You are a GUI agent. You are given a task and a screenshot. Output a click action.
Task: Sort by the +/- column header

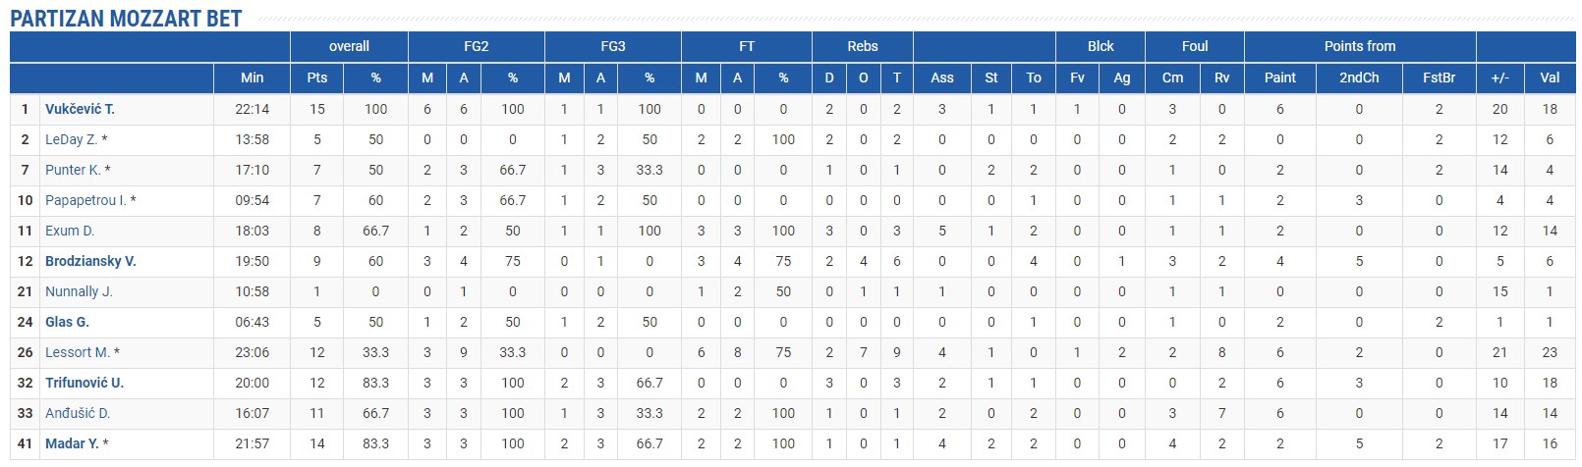[x=1499, y=78]
